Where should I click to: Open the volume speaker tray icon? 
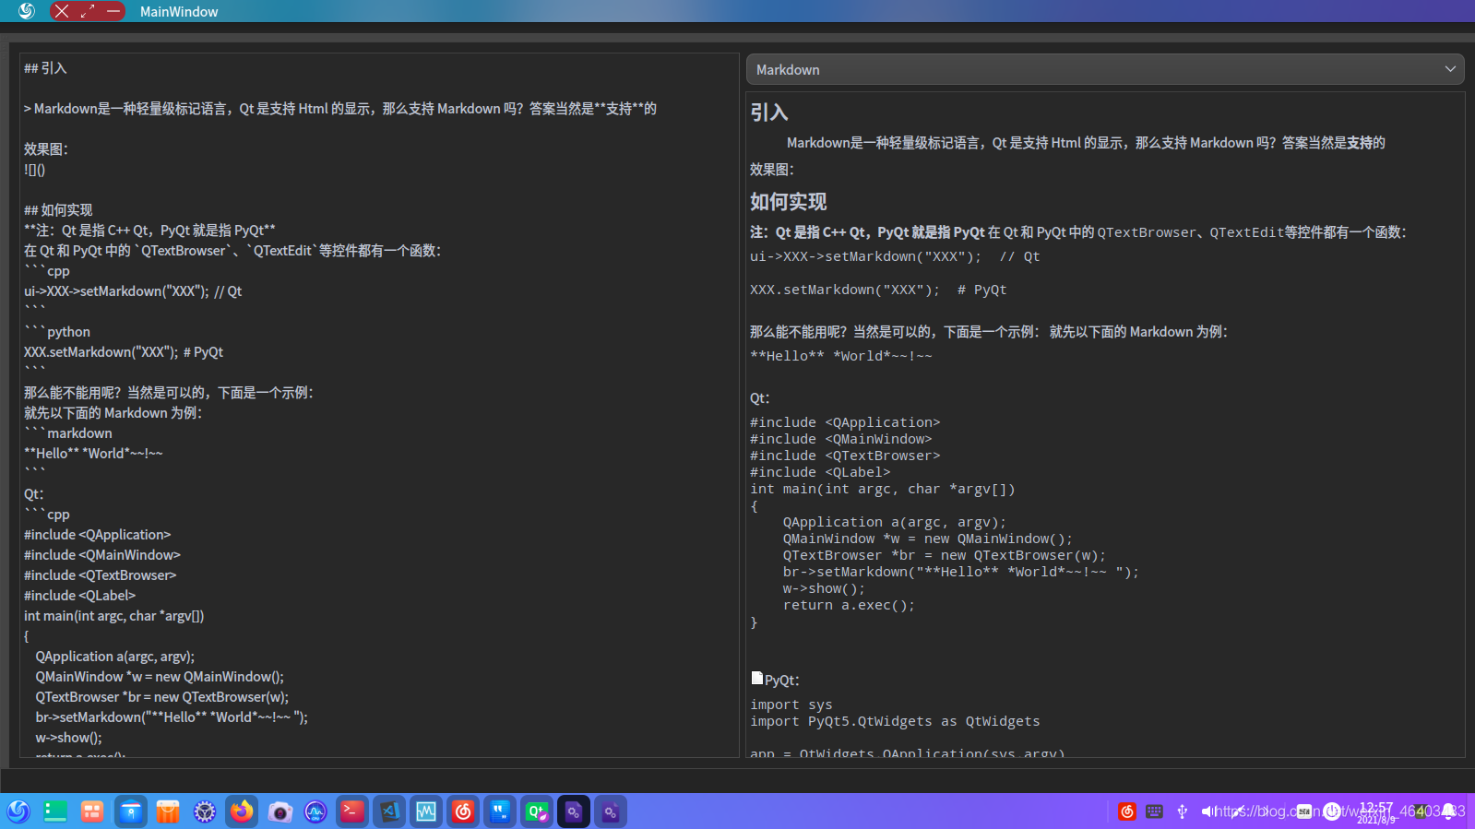pyautogui.click(x=1208, y=811)
